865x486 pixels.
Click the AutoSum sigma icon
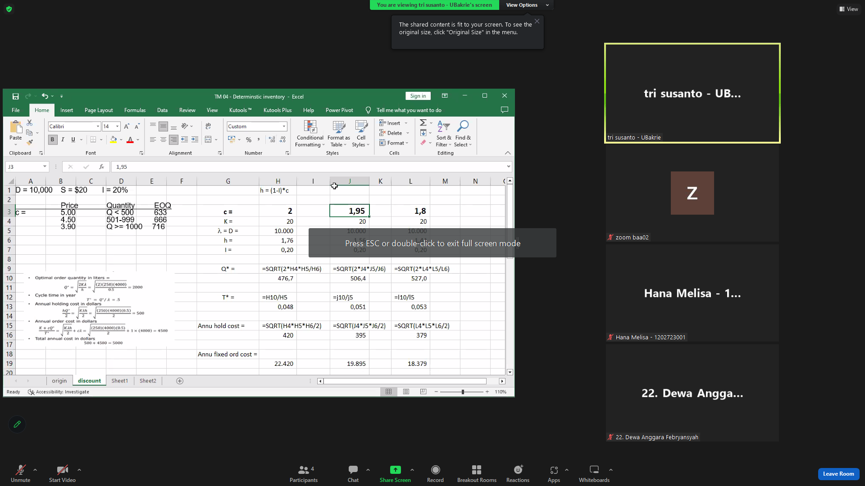(423, 122)
